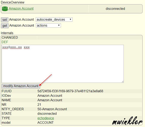This screenshot has height=127, width=145.
Task: Click the DeviceOverview heading
Action: tap(13, 2)
